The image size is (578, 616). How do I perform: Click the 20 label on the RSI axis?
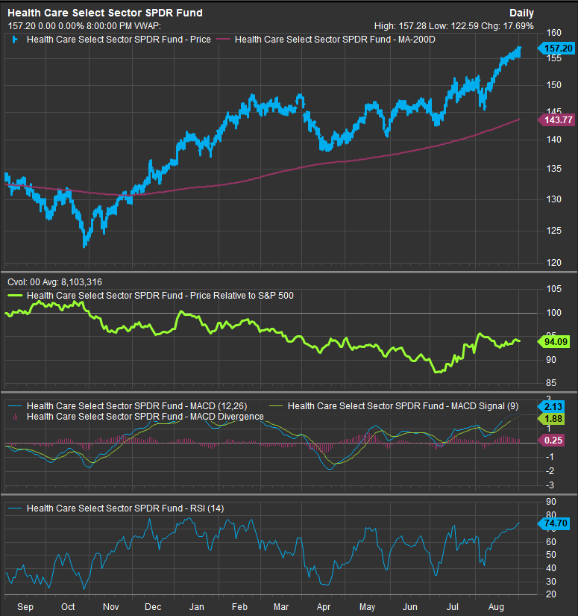[x=551, y=594]
